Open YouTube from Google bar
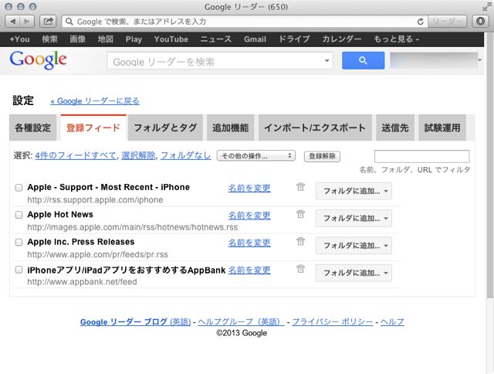The width and height of the screenshot is (494, 374). click(171, 39)
